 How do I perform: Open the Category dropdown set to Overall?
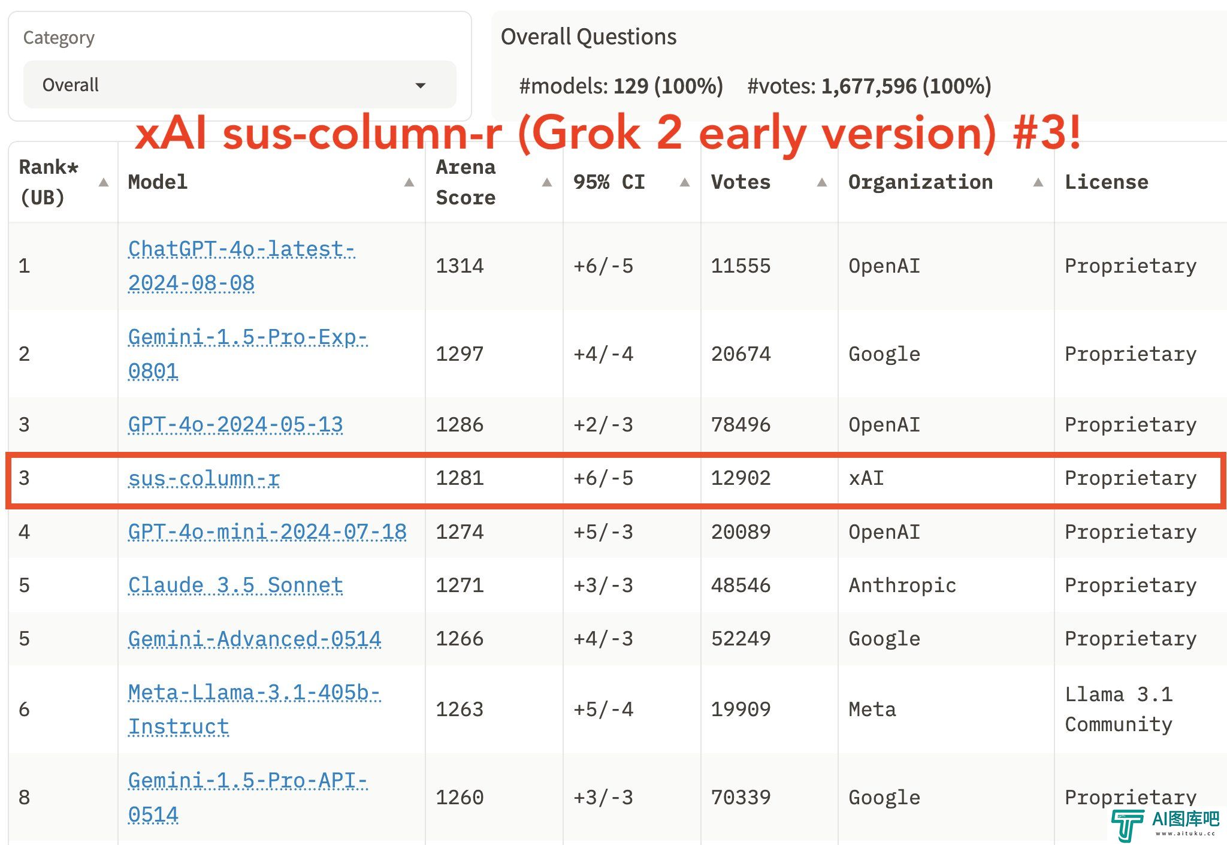(240, 84)
